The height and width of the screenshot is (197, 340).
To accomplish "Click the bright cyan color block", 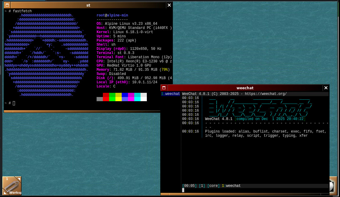I will [x=137, y=99].
